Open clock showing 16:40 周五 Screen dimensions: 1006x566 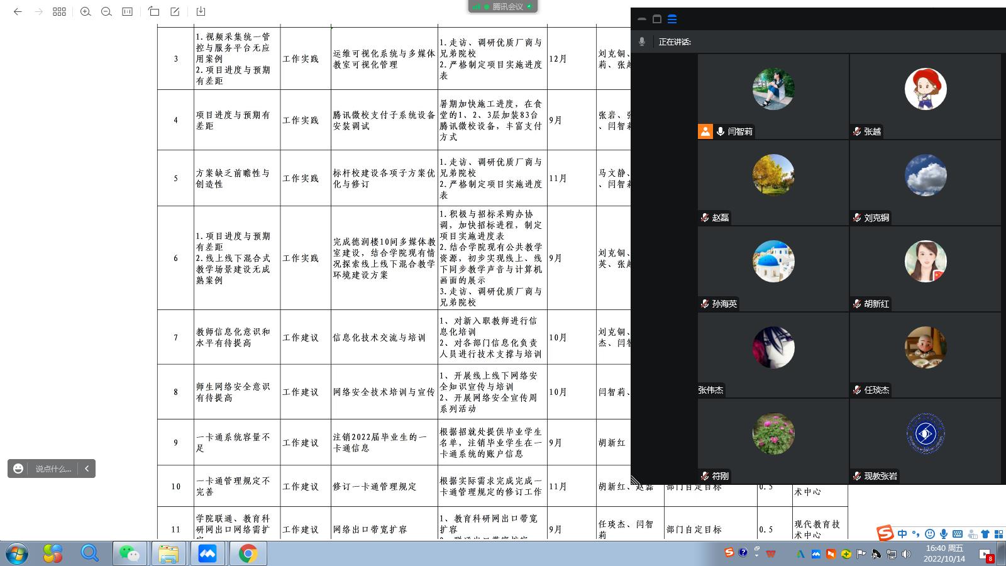coord(944,553)
